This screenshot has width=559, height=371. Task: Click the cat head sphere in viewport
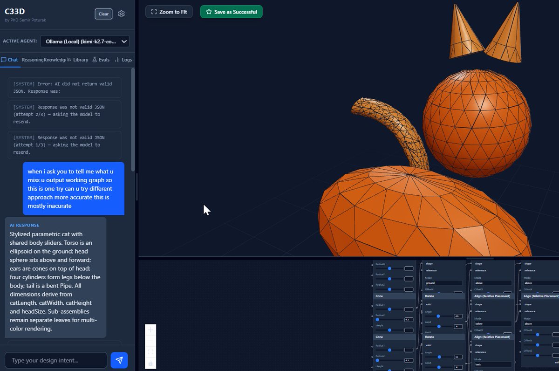(x=477, y=123)
